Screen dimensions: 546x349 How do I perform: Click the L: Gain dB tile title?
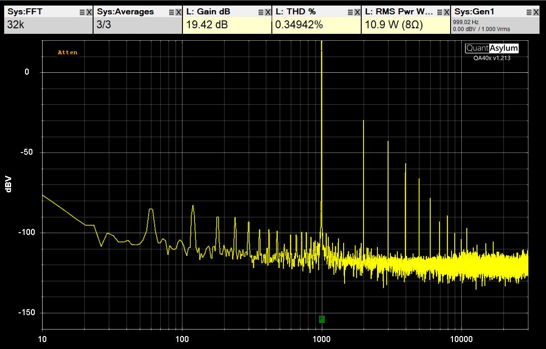208,12
